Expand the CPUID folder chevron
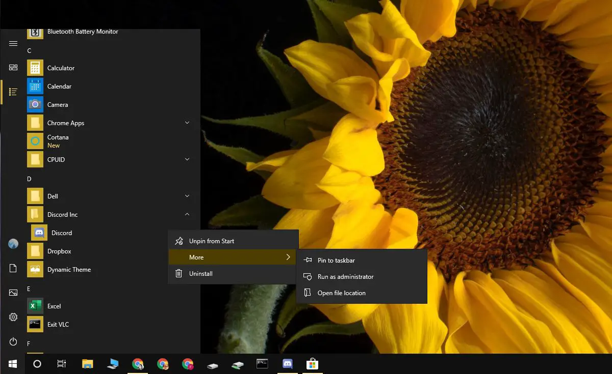Image resolution: width=612 pixels, height=374 pixels. [x=187, y=160]
